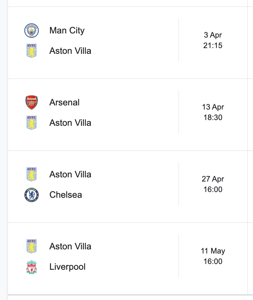
Task: Click the Manchester City club crest
Action: click(x=32, y=31)
